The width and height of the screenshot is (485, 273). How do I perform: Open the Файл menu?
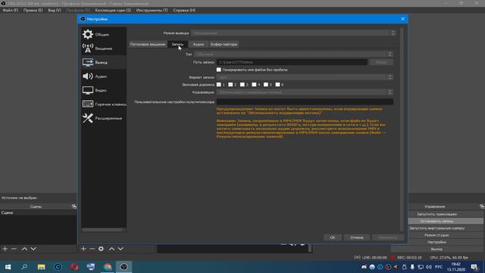coord(10,10)
